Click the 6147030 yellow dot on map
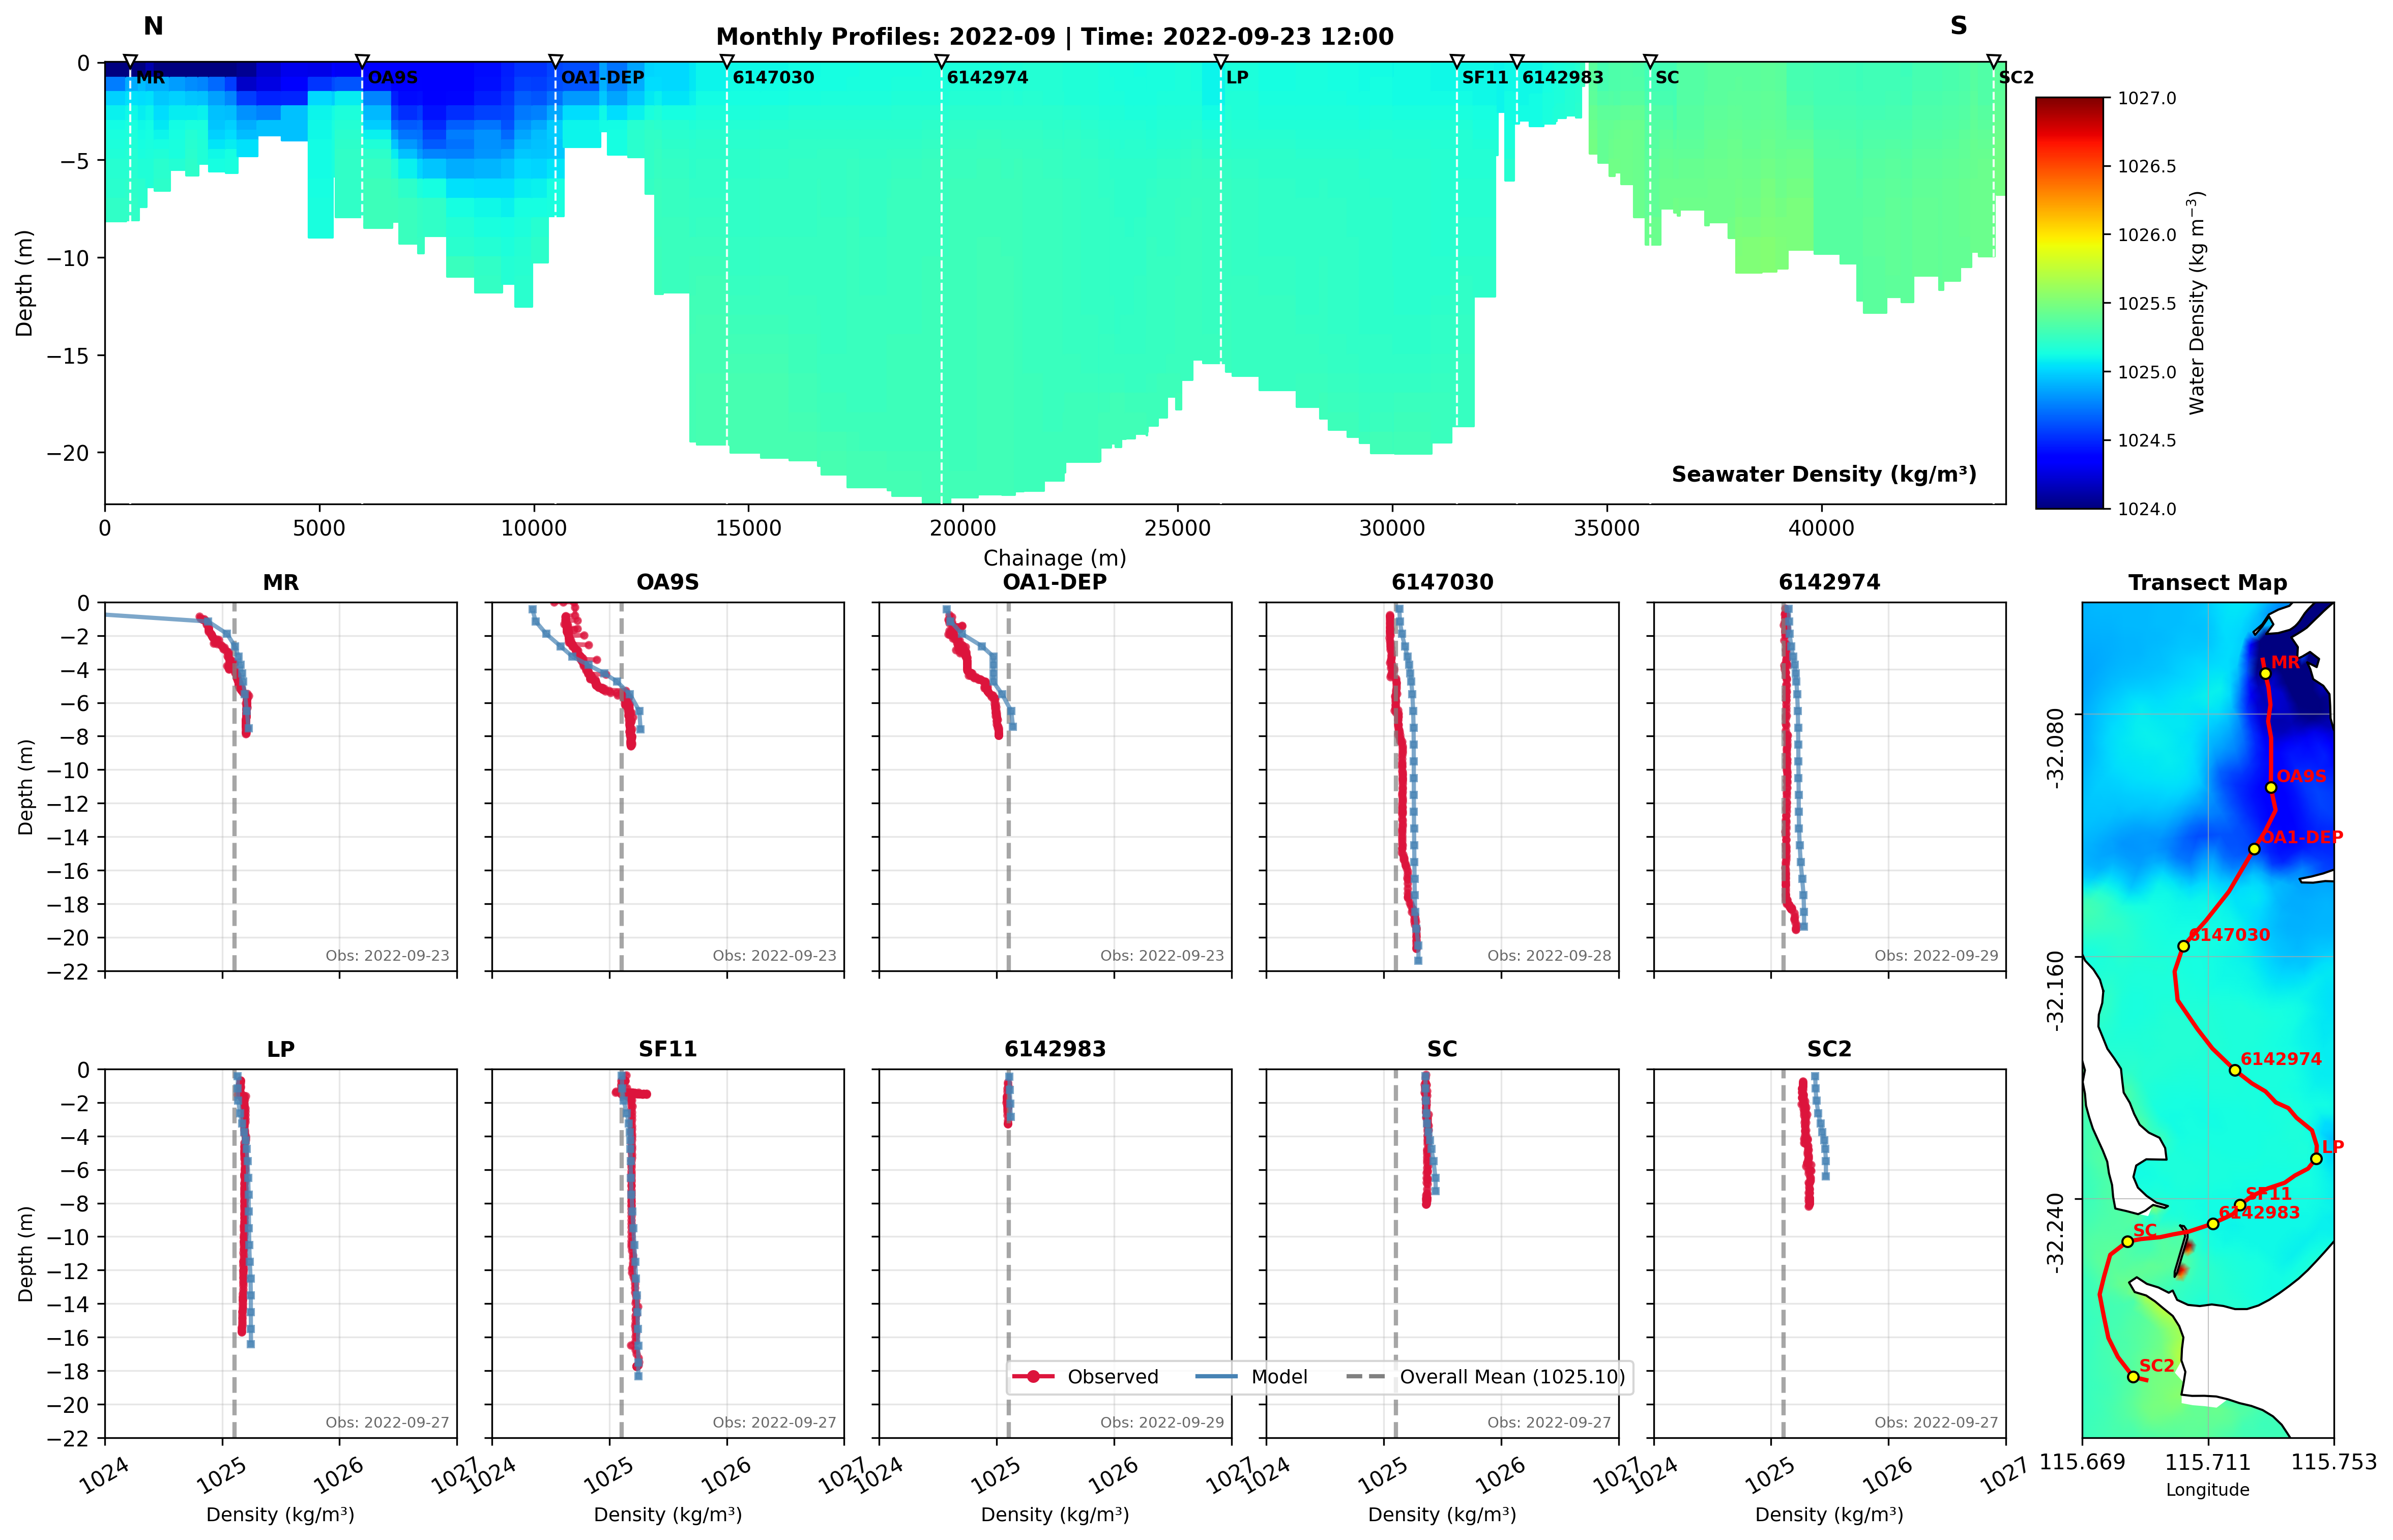This screenshot has height=1540, width=2393. (2184, 946)
